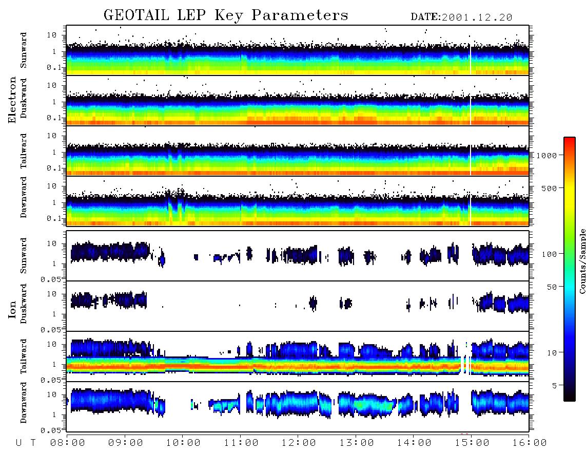Click the 16:00 time tick label
This screenshot has height=452, width=586.
[x=530, y=443]
